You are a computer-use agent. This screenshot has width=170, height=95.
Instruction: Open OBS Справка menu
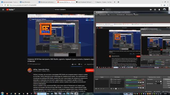(x=136, y=15)
